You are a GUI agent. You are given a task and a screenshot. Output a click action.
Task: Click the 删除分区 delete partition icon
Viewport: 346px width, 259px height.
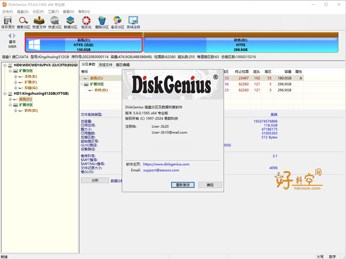point(102,23)
